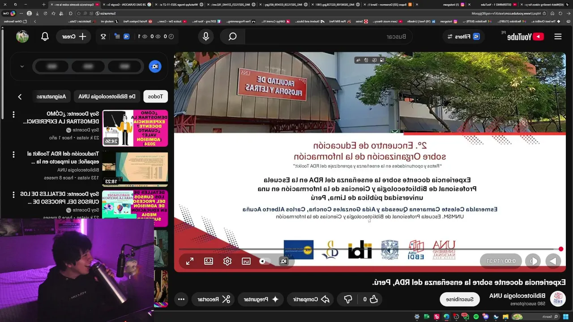Click the Preguntar button
Screen dimensions: 573x322
260,299
